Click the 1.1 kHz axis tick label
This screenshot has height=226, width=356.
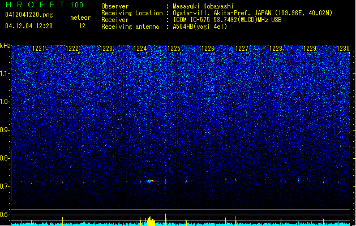(5, 73)
